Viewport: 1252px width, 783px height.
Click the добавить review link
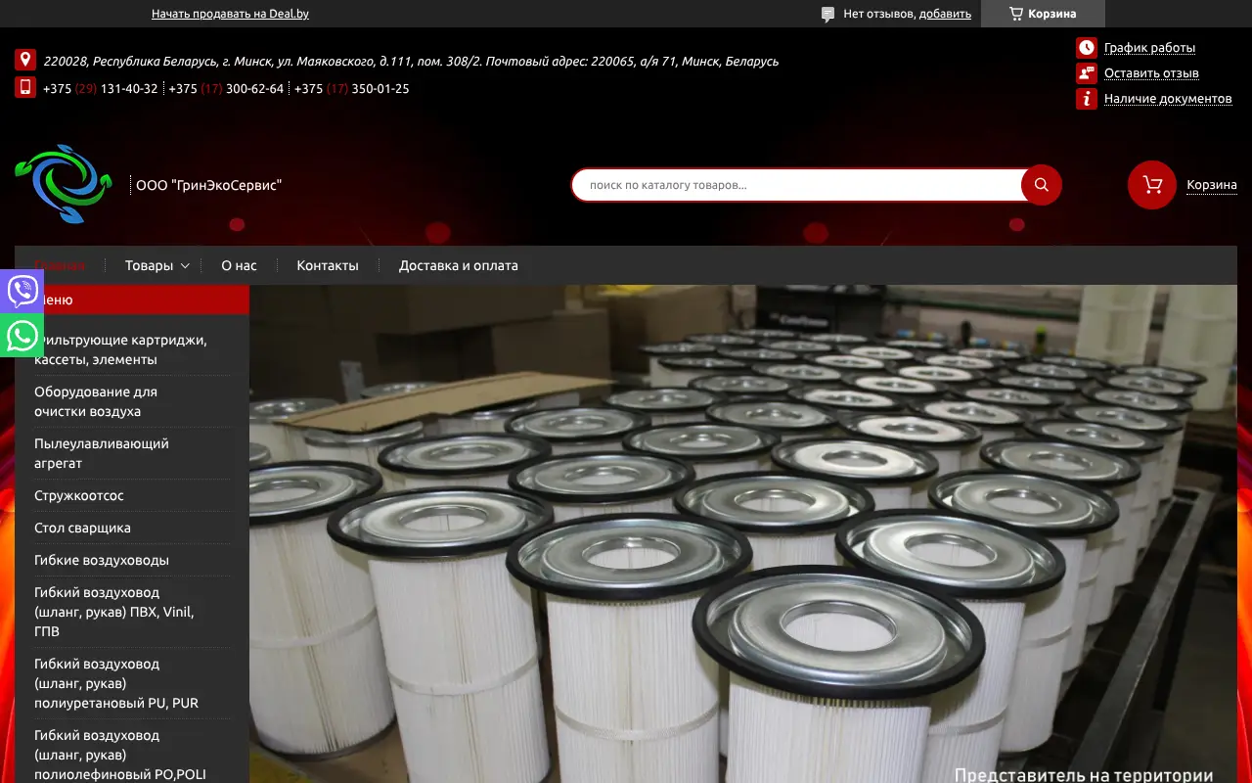pos(945,14)
